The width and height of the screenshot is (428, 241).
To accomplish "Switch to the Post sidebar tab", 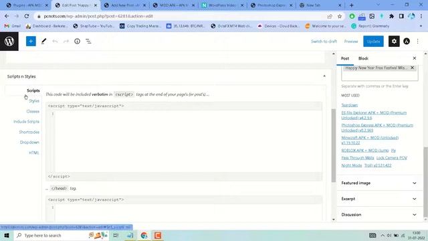I will click(345, 58).
